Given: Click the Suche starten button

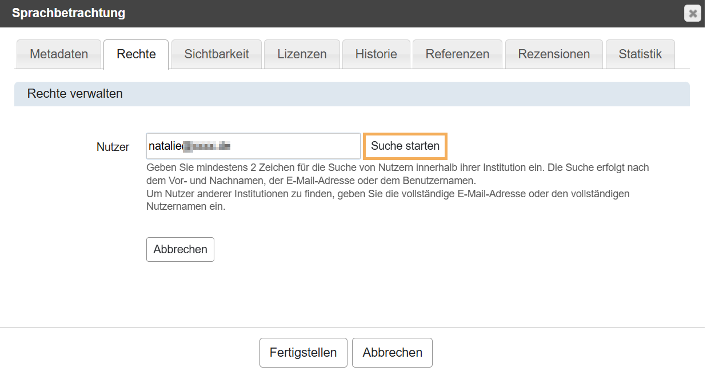Looking at the screenshot, I should click(x=405, y=146).
